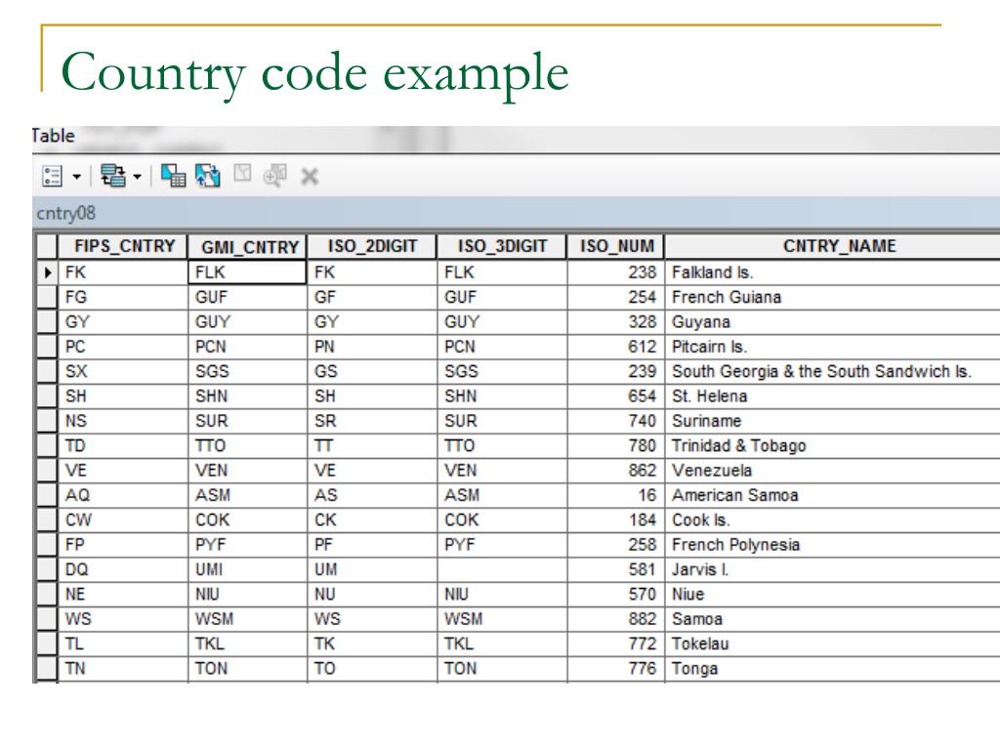Click the Tokelau name cell

point(832,645)
